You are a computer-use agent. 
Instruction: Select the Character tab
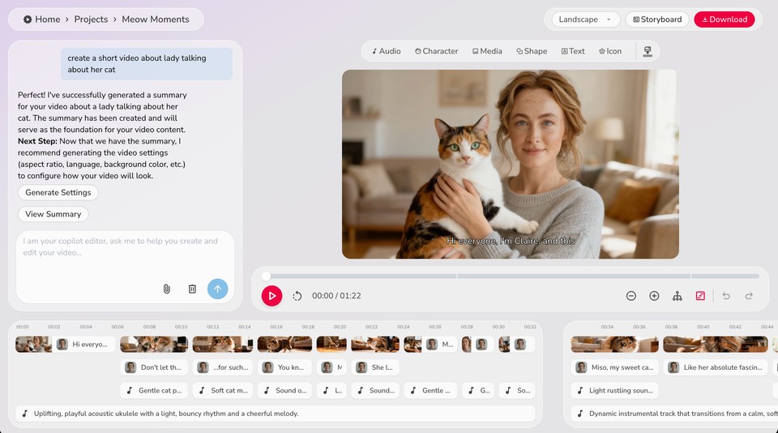coord(436,51)
